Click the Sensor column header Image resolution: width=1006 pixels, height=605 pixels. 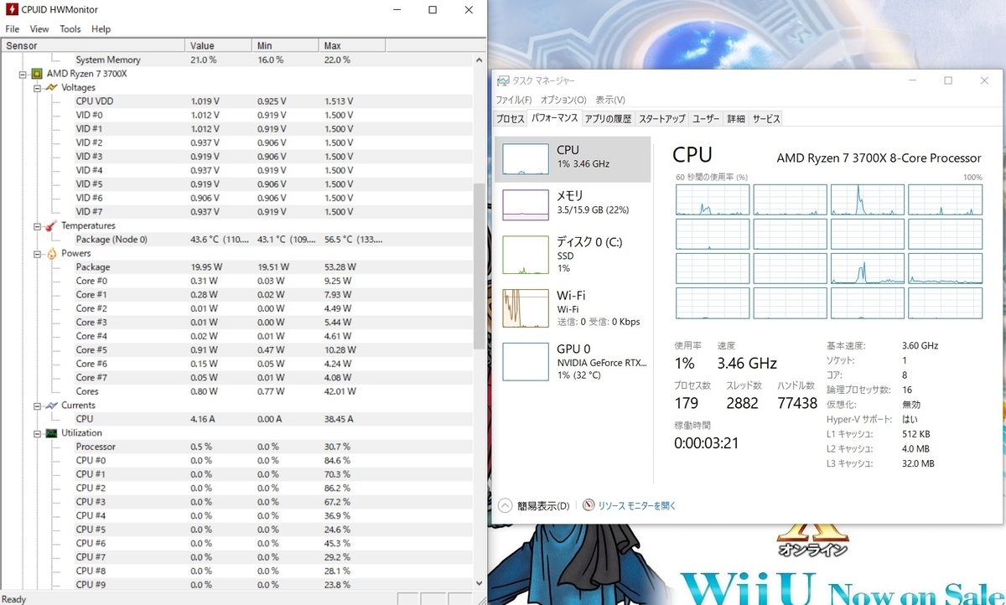[92, 45]
